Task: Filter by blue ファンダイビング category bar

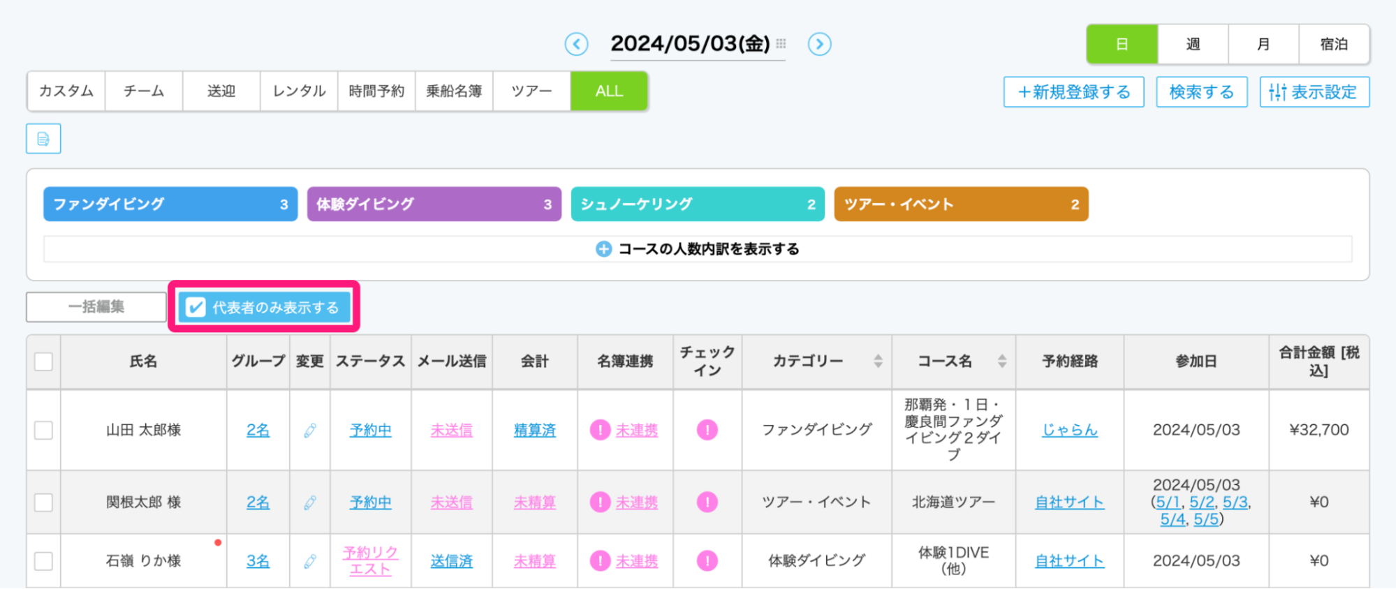Action: point(170,204)
